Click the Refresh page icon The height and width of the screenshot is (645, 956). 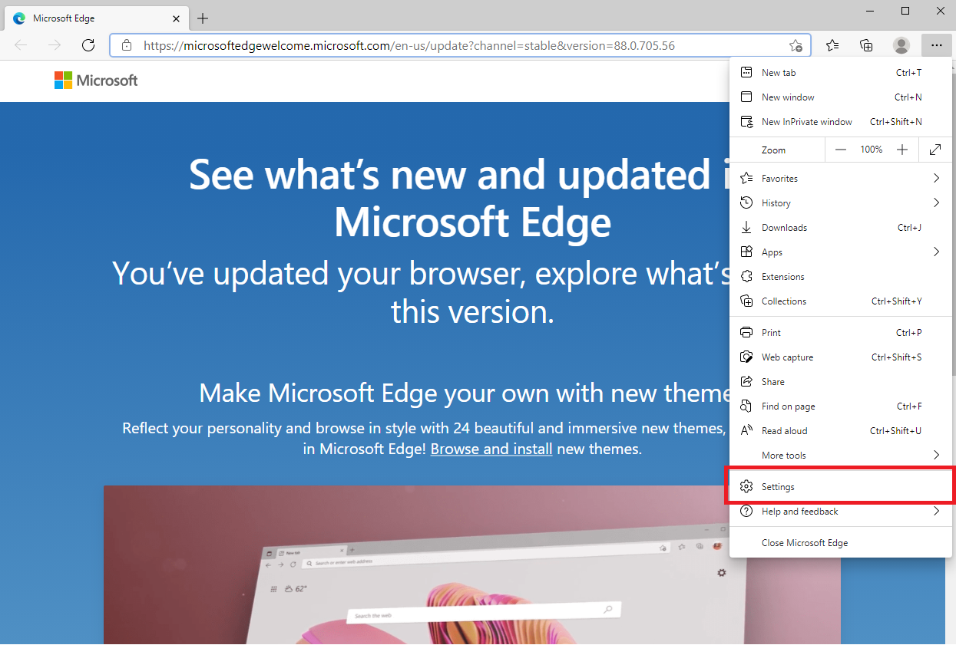click(x=88, y=45)
